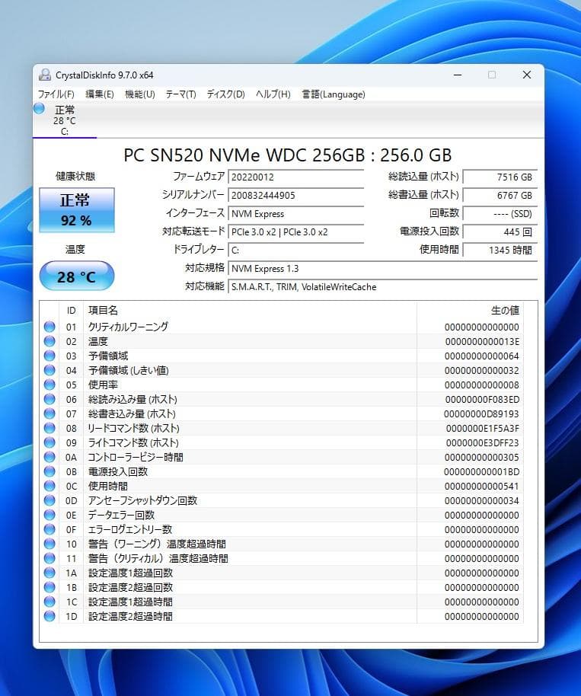Click the status orb for row 03 予備領域
Screen dimensions: 581x696
click(49, 356)
